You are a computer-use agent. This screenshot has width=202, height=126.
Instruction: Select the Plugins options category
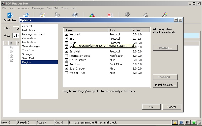tap(39, 62)
